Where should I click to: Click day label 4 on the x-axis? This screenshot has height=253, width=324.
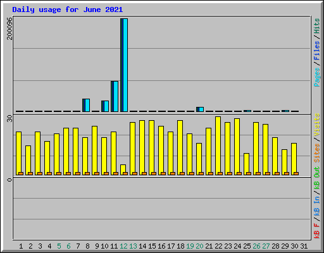pos(49,246)
